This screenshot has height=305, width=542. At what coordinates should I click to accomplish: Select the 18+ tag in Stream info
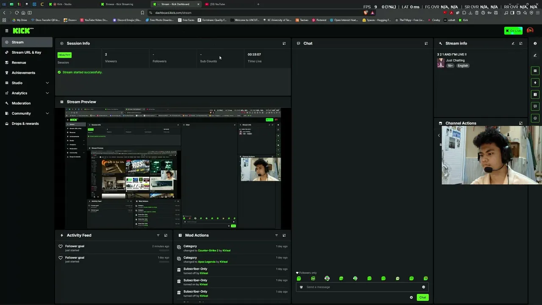(x=450, y=66)
